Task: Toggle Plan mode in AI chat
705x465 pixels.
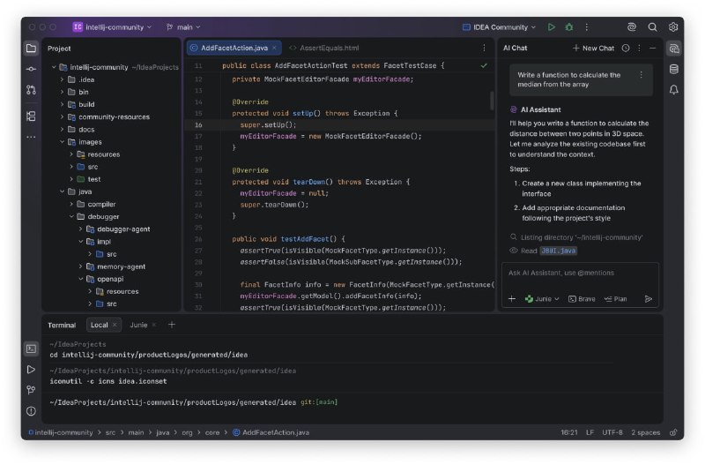Action: coord(615,299)
